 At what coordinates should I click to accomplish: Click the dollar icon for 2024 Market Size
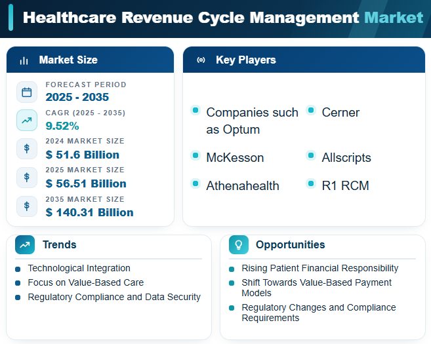pyautogui.click(x=27, y=149)
